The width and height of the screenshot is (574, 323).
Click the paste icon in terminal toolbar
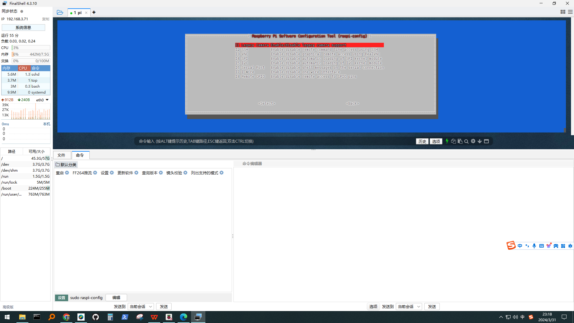coord(460,141)
